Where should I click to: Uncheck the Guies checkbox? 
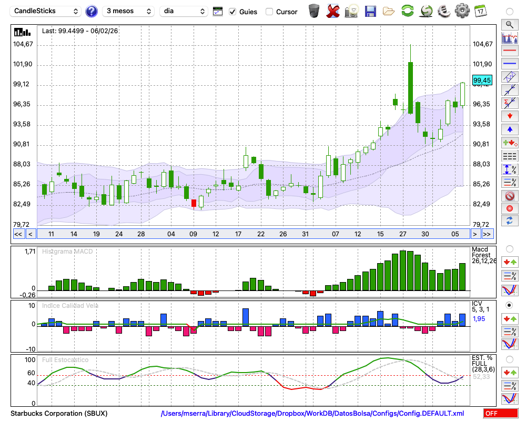pyautogui.click(x=233, y=12)
